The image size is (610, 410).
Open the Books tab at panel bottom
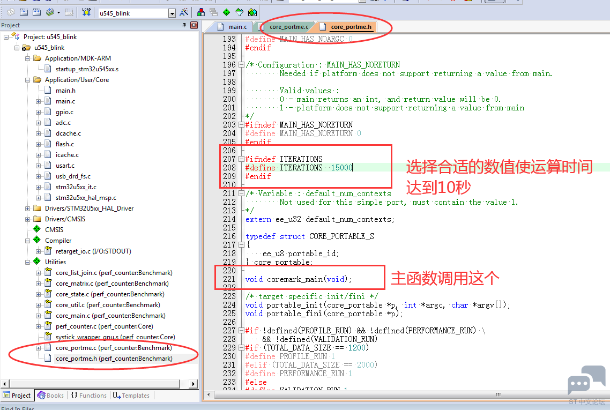(50, 395)
